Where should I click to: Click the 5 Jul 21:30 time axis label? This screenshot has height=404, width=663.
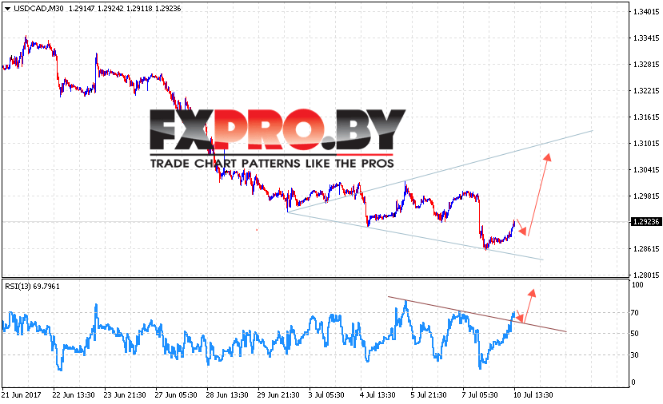point(429,395)
